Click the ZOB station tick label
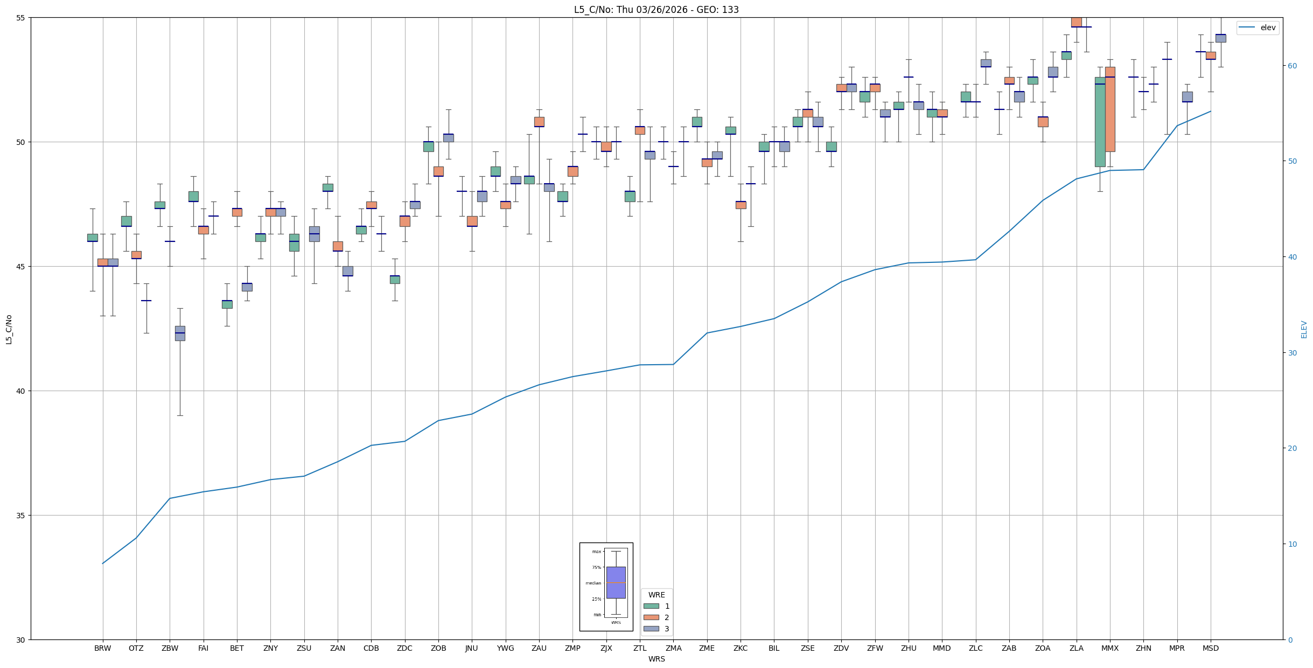The image size is (1313, 668). tap(438, 648)
